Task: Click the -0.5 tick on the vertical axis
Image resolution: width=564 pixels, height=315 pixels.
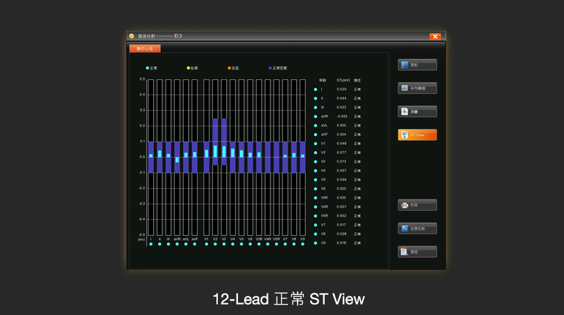Action: (x=142, y=235)
